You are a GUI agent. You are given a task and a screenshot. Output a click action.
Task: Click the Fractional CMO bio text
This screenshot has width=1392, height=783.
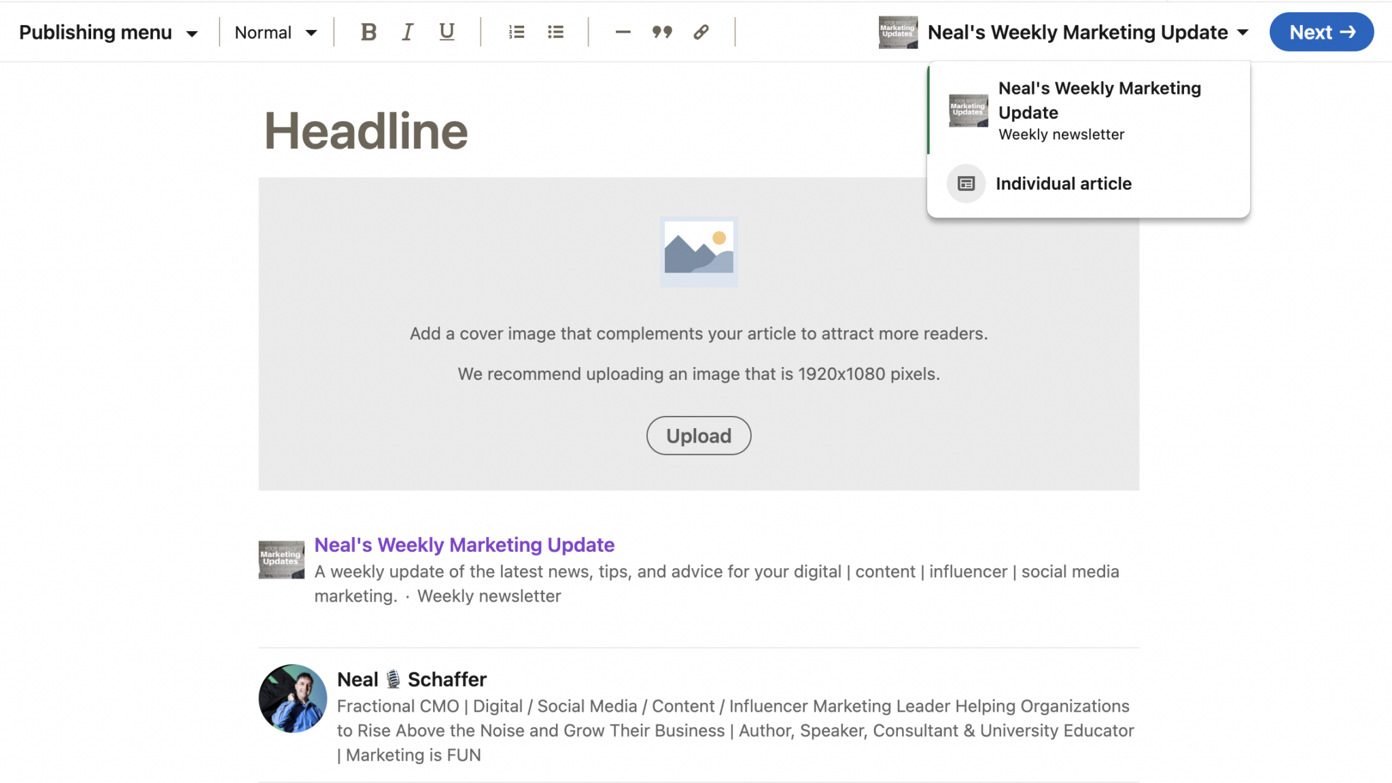tap(735, 731)
